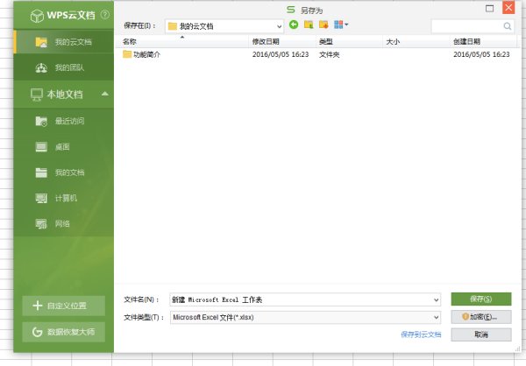Image resolution: width=526 pixels, height=366 pixels.
Task: Sort by 创建日期 column header
Action: pos(483,41)
